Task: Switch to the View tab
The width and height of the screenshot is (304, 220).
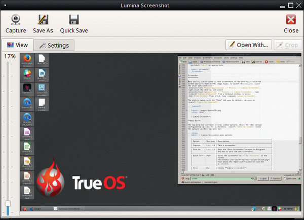Action: pyautogui.click(x=18, y=45)
